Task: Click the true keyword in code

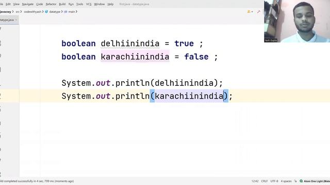Action: tap(184, 44)
